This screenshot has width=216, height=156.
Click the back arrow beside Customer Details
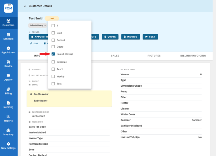tap(25, 6)
